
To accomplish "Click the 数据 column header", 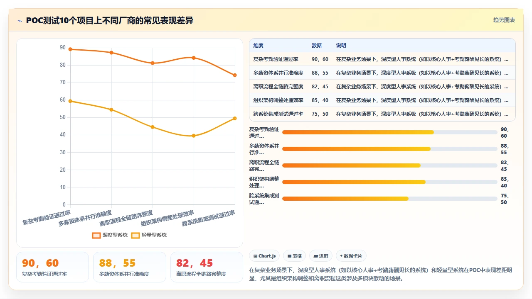I will [317, 46].
